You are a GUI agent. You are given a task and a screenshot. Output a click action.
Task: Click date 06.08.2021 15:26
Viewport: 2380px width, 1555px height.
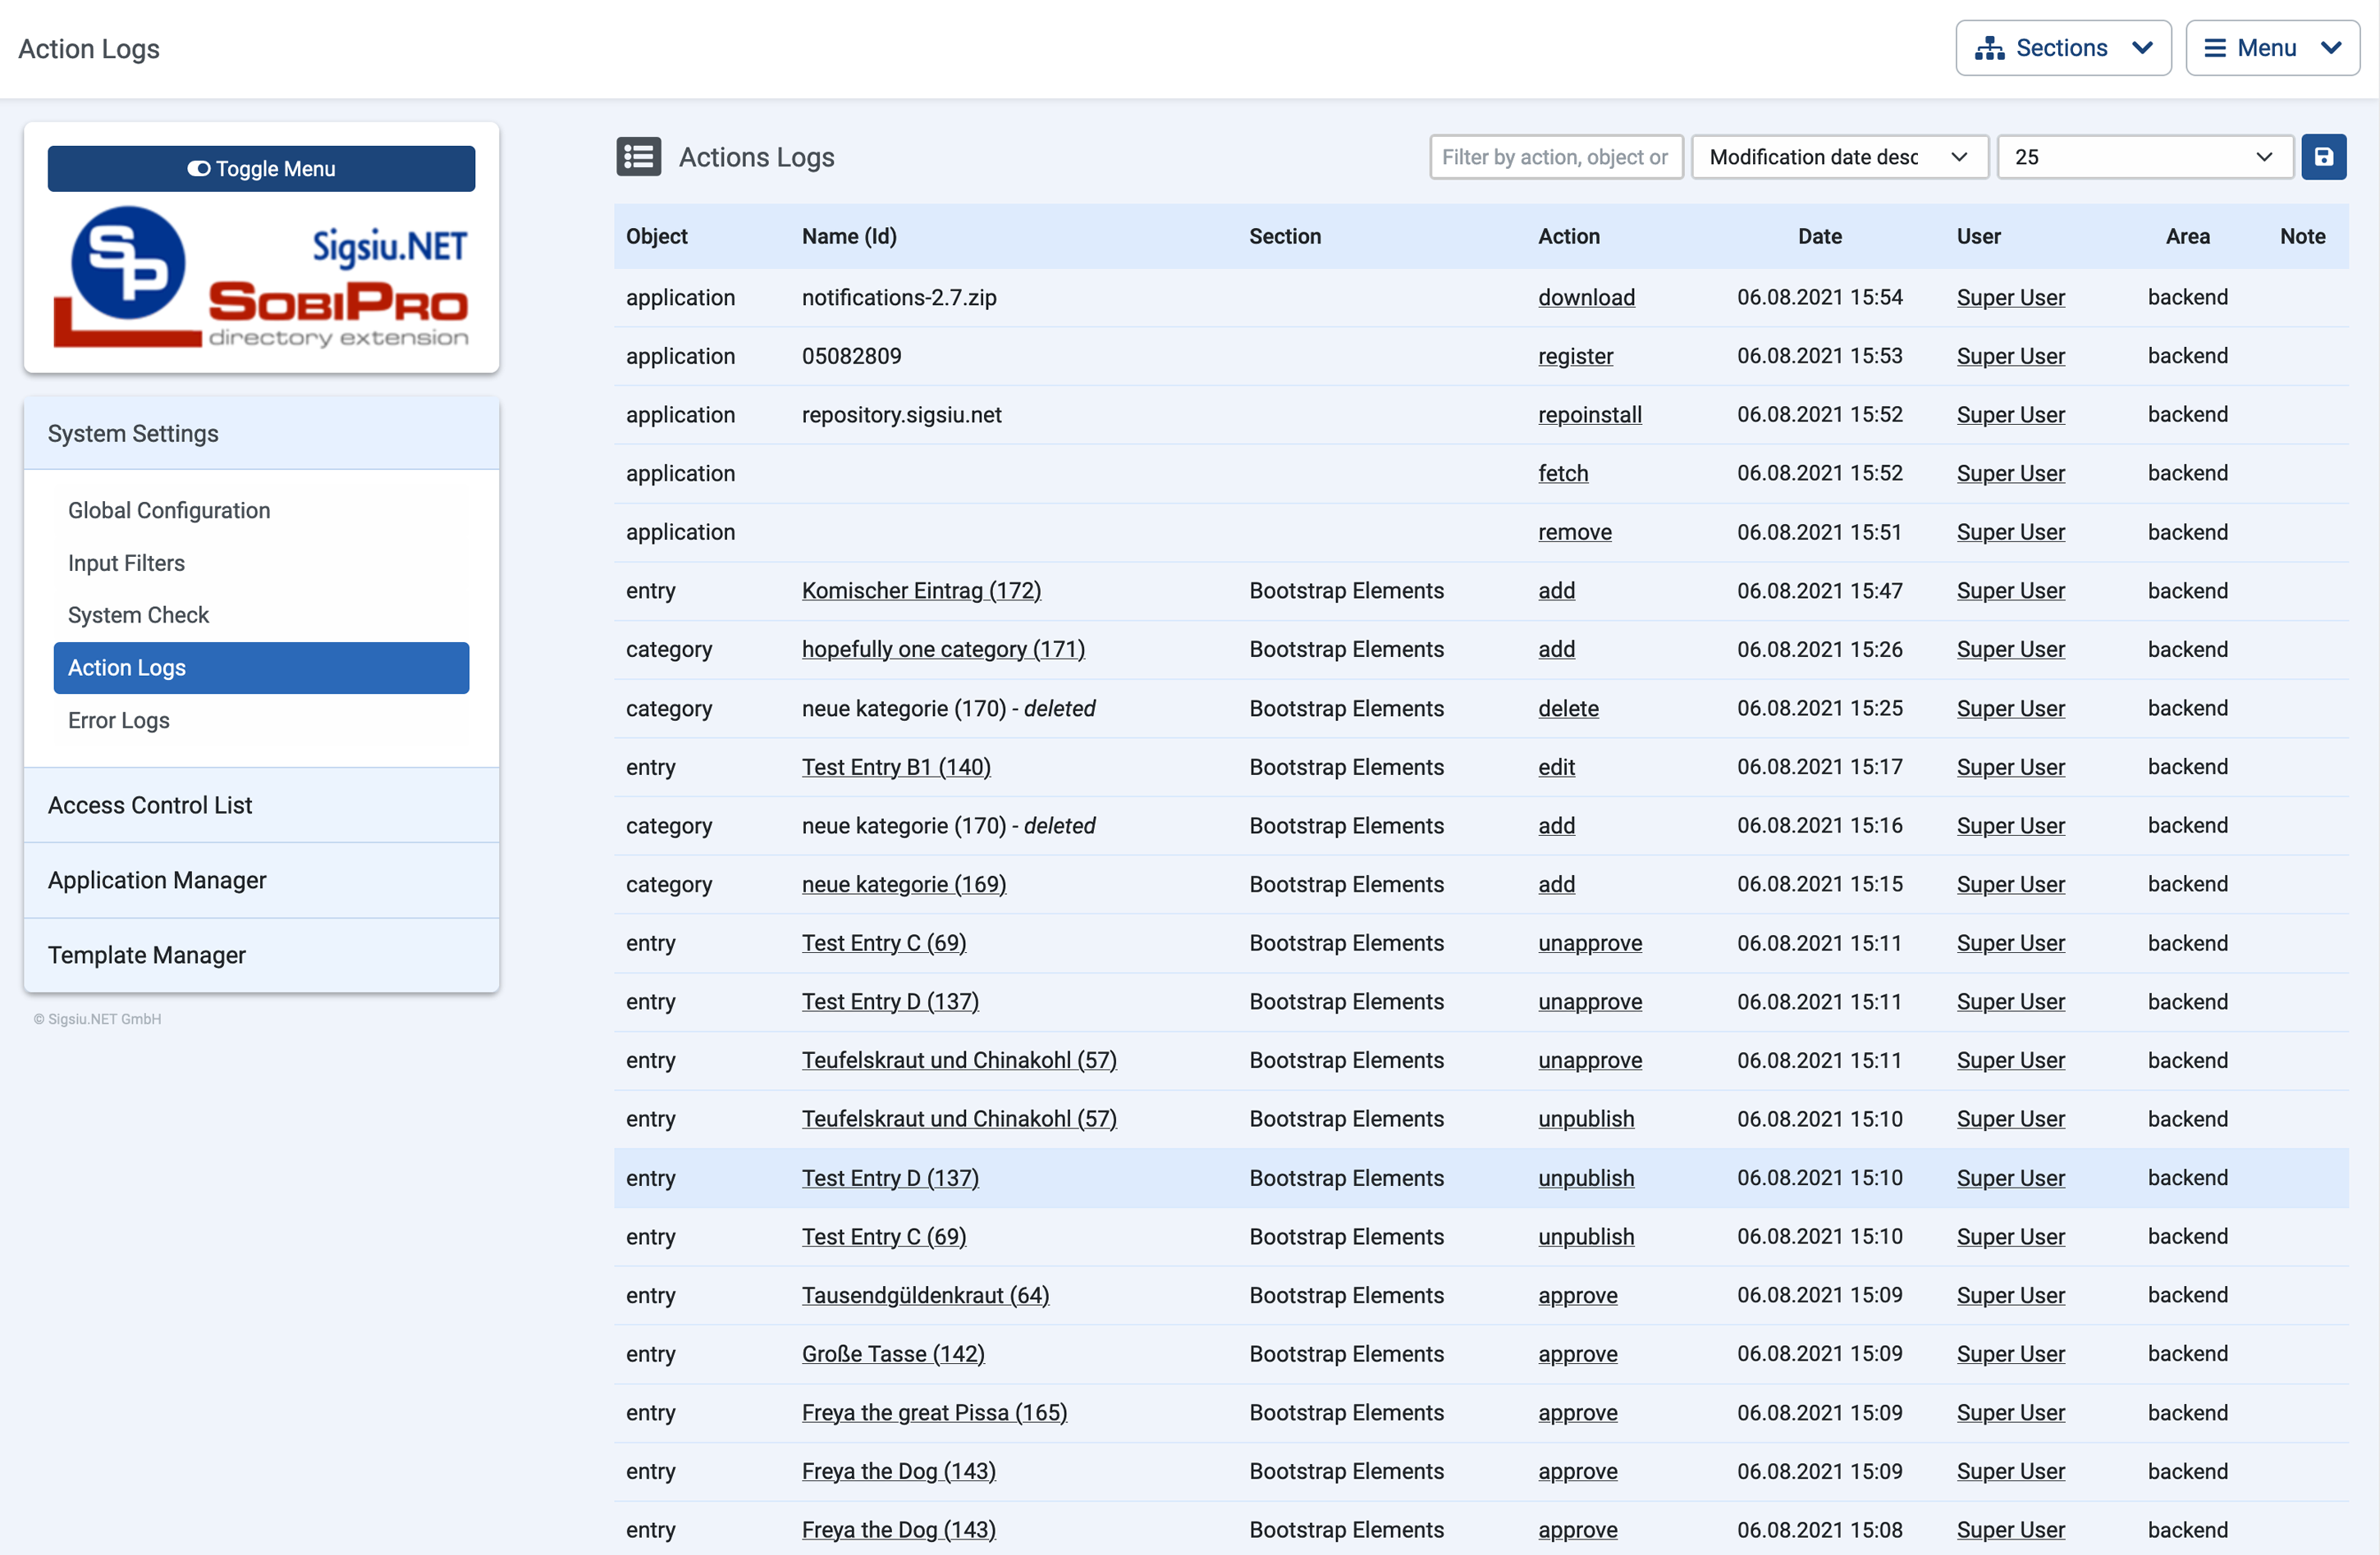pos(1819,650)
